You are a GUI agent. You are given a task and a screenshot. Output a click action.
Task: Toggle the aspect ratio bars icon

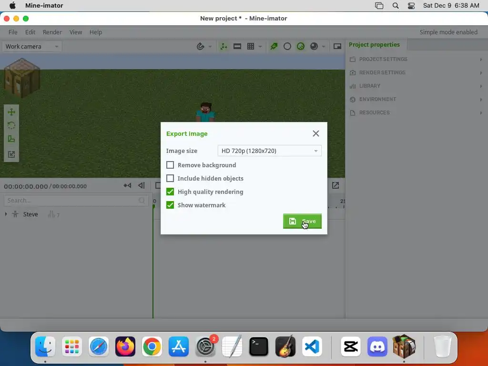tap(237, 46)
